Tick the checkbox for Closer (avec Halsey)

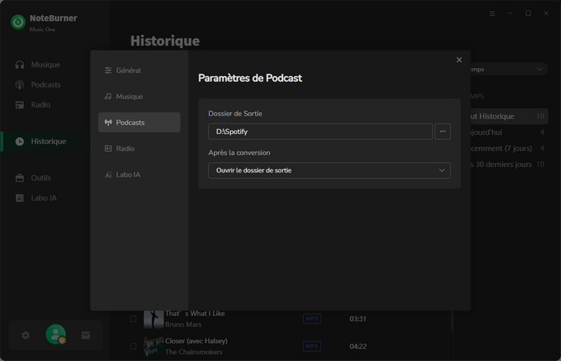[x=134, y=347]
